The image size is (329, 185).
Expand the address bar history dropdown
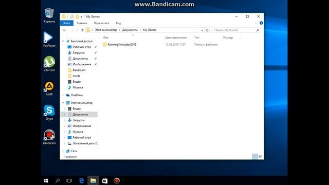click(202, 30)
